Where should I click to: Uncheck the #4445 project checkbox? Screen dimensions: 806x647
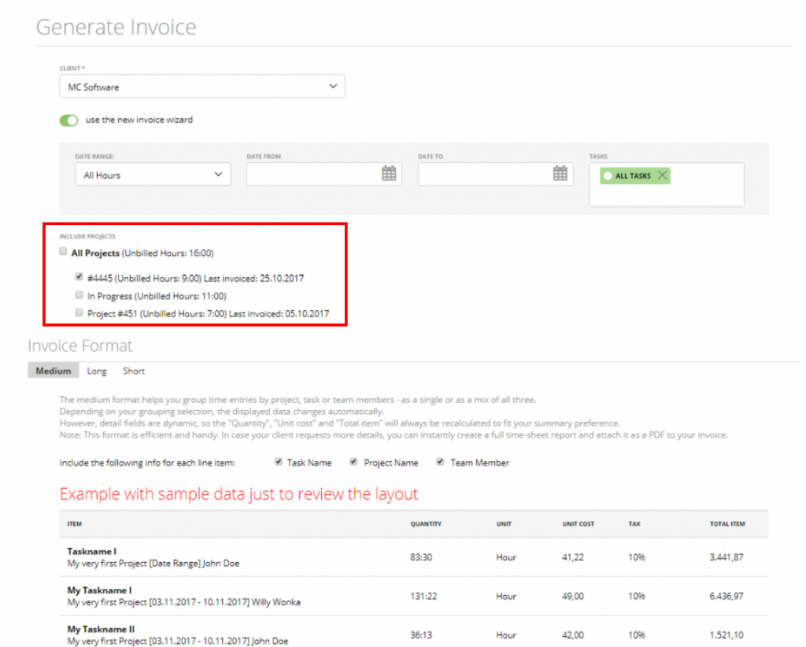coord(79,276)
